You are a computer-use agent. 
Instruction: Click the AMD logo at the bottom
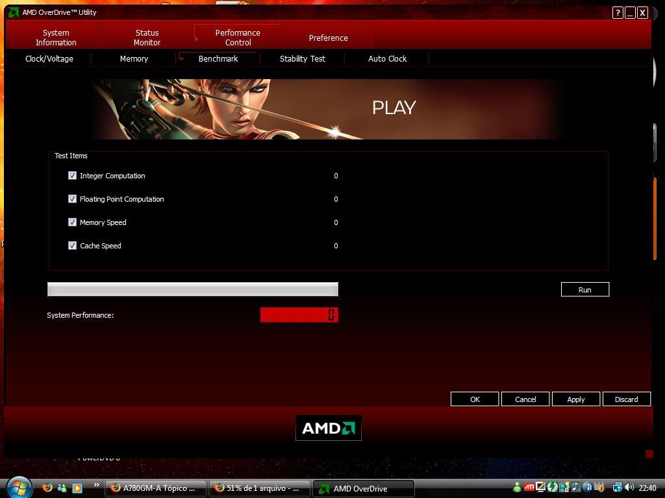click(328, 428)
